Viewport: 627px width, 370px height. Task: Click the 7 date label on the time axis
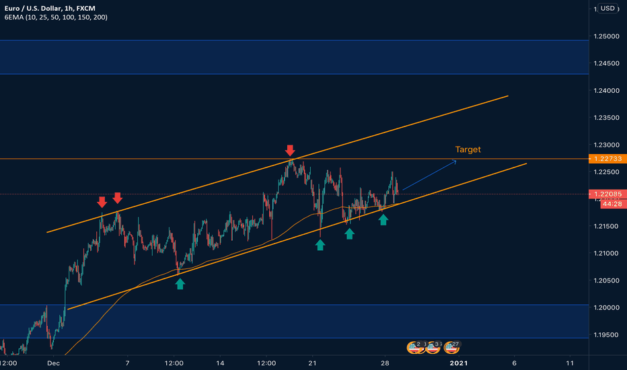(128, 363)
